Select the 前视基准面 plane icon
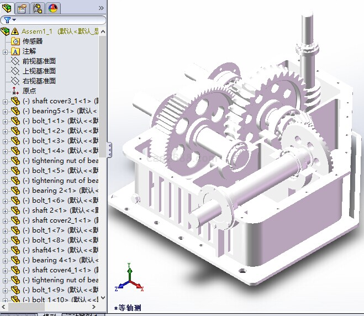 15,61
